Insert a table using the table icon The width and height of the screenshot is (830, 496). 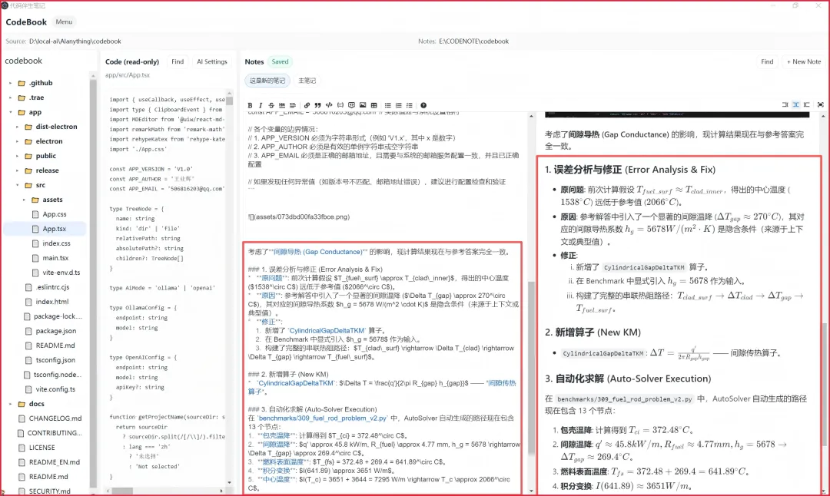[373, 105]
